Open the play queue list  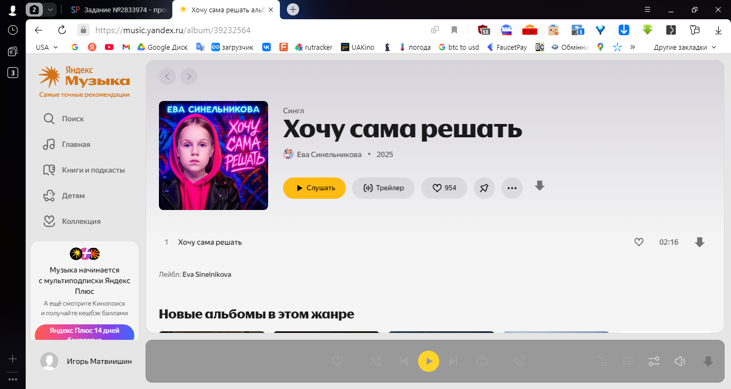pos(629,361)
